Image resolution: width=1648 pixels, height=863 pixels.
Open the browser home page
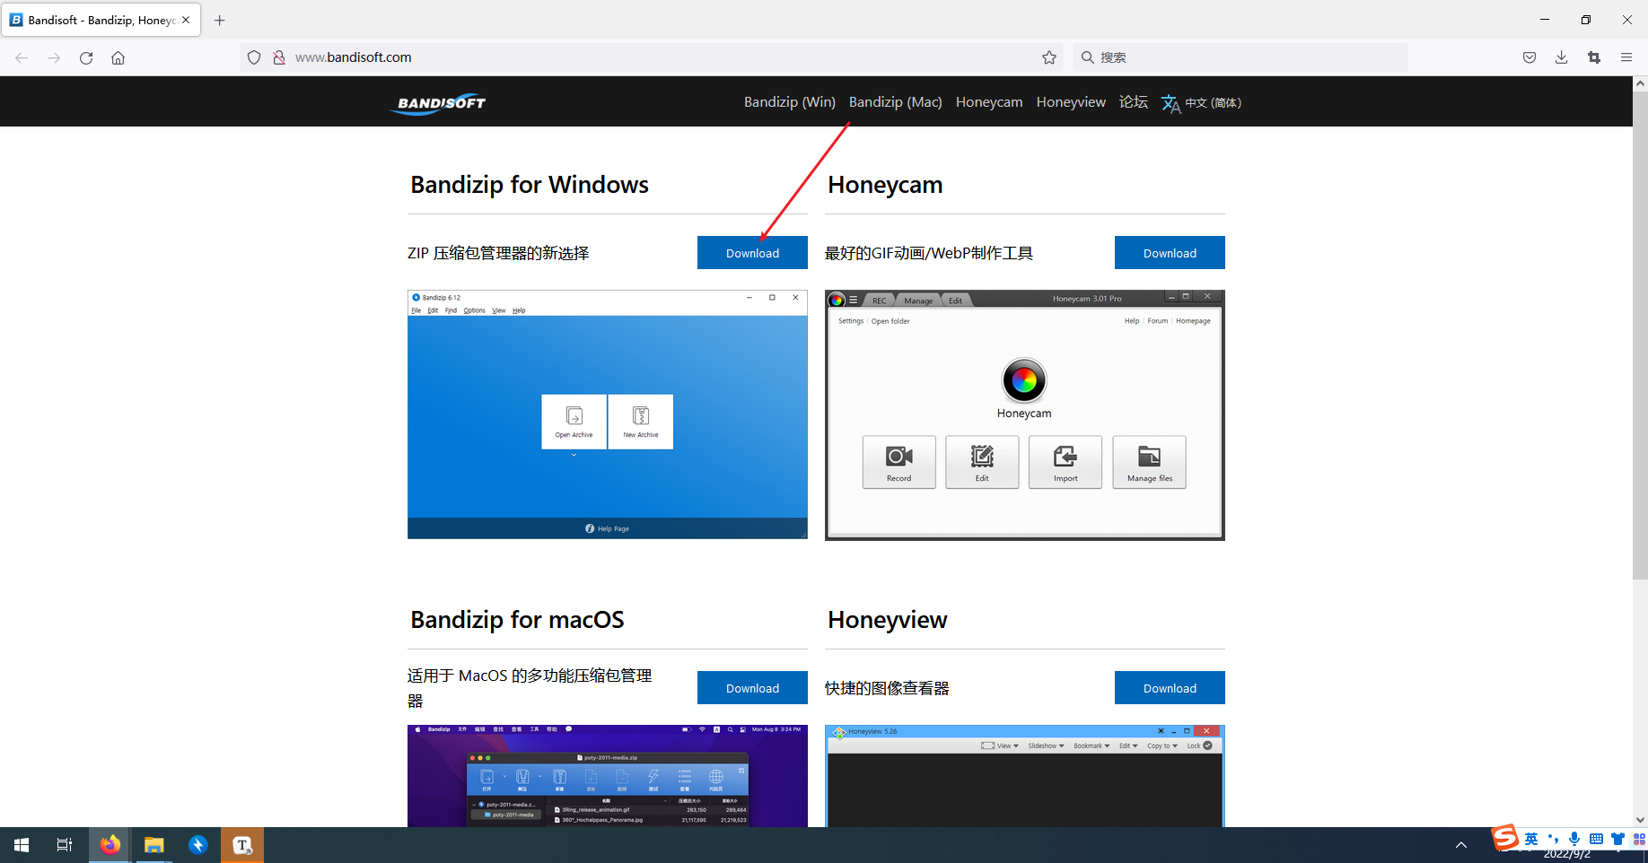tap(118, 57)
